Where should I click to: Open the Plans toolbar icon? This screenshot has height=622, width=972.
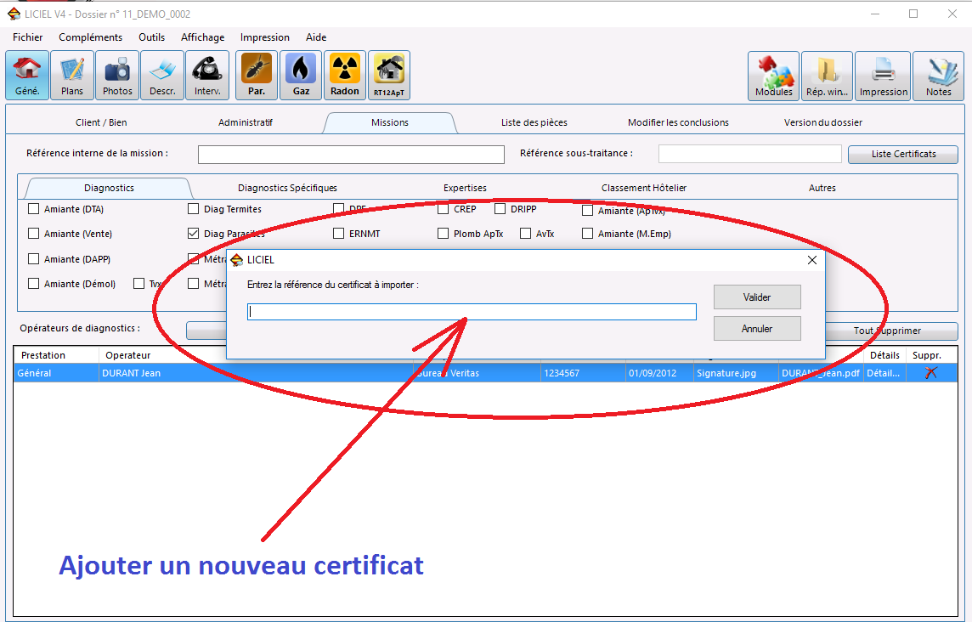click(x=72, y=75)
